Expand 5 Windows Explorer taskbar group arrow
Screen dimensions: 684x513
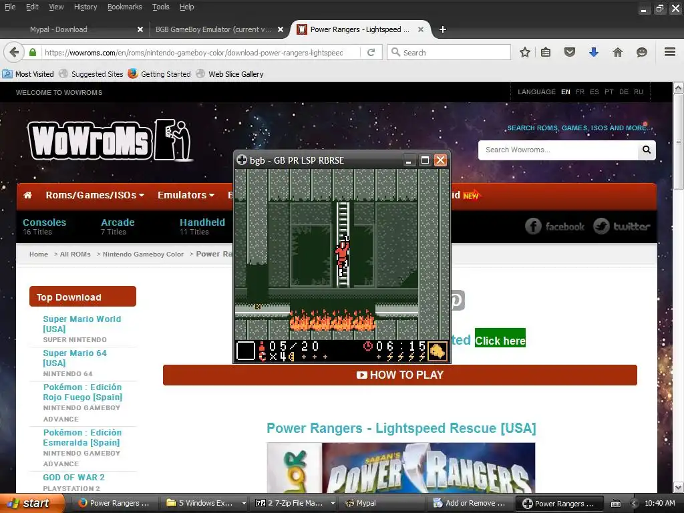pyautogui.click(x=244, y=504)
